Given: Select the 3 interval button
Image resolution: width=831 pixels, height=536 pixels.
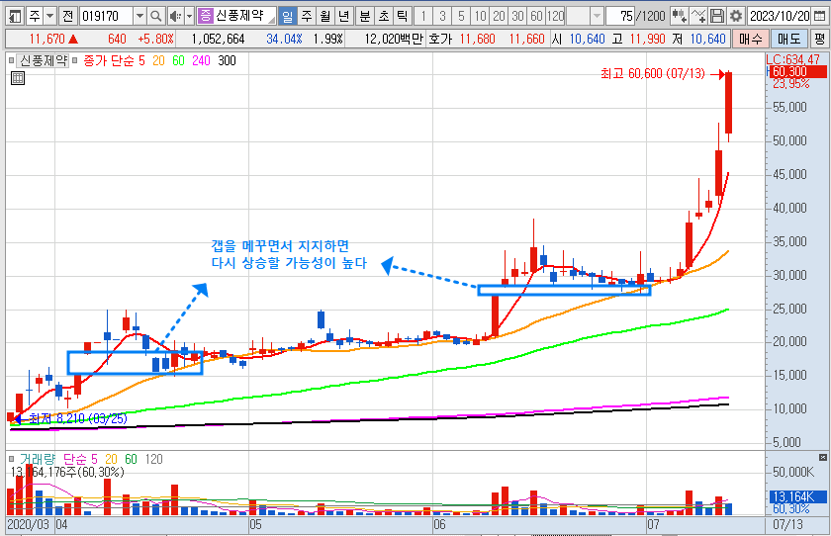Looking at the screenshot, I should pos(442,16).
